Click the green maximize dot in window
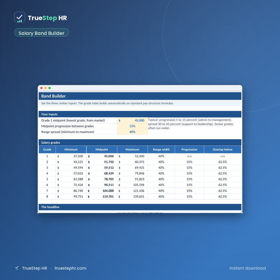The image size is (280, 280). (50, 88)
